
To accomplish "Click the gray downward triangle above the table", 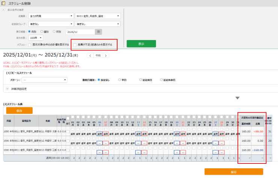I will click(237, 98).
